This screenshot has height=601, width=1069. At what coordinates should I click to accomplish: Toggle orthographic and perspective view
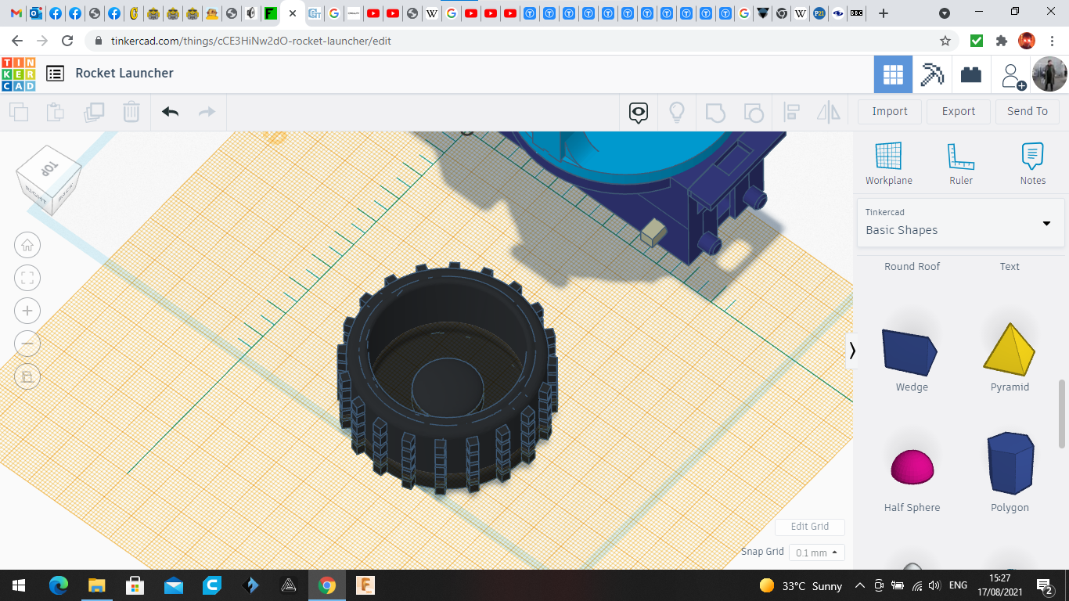click(x=27, y=376)
